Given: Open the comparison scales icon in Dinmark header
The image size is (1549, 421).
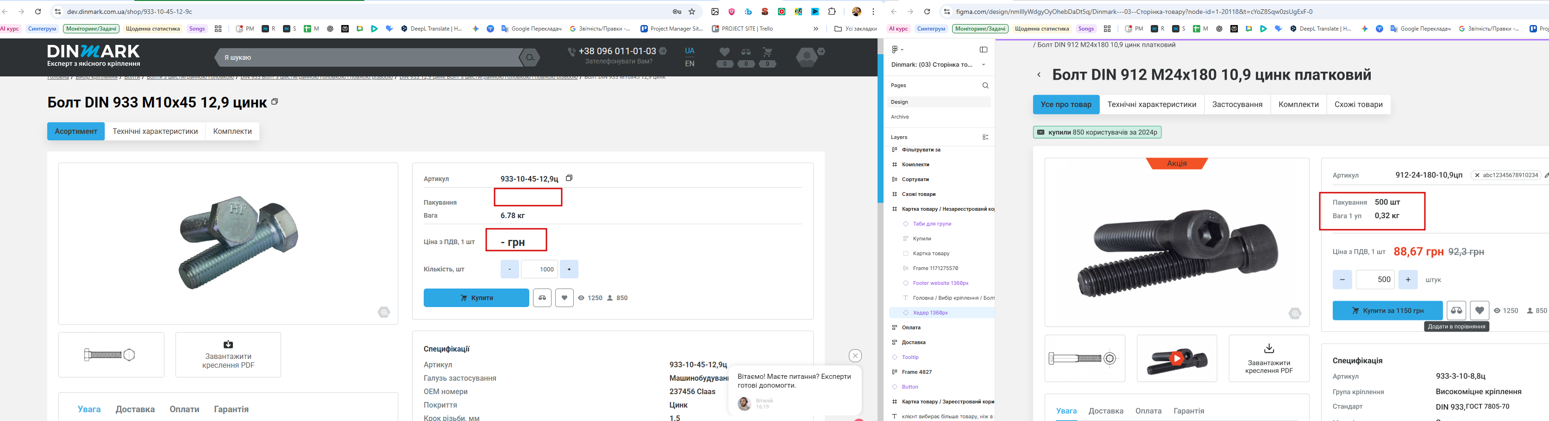Looking at the screenshot, I should (746, 52).
